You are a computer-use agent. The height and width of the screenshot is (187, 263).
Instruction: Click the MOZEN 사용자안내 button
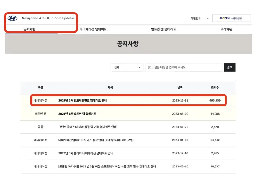coord(232,19)
